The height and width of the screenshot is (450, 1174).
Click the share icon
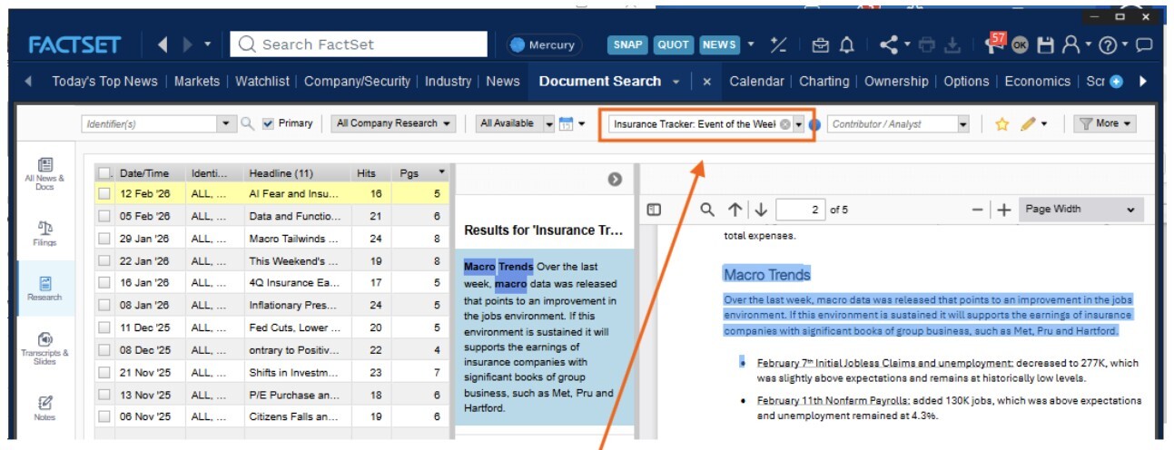pos(889,44)
